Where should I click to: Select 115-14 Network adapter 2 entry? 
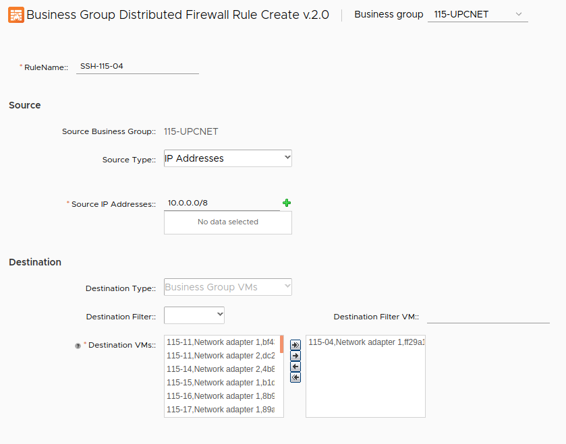pyautogui.click(x=221, y=369)
